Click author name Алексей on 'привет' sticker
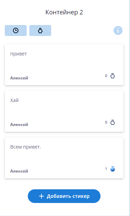Image resolution: width=130 pixels, height=216 pixels. tap(19, 78)
